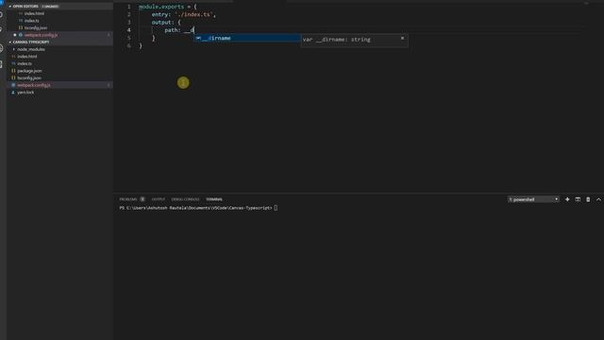Select webpack.config.js in project file tree
Image resolution: width=604 pixels, height=340 pixels.
point(34,85)
